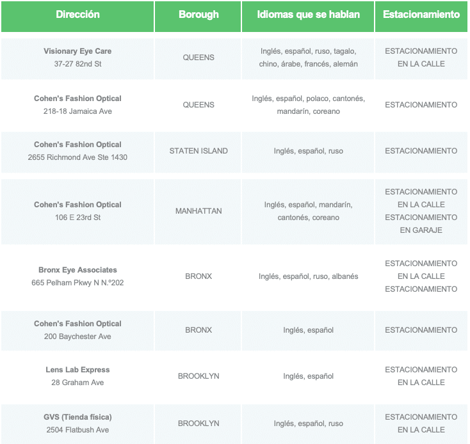
Task: Click languages cell starting Inglés, español, ruso, tagalo
Action: pos(308,58)
